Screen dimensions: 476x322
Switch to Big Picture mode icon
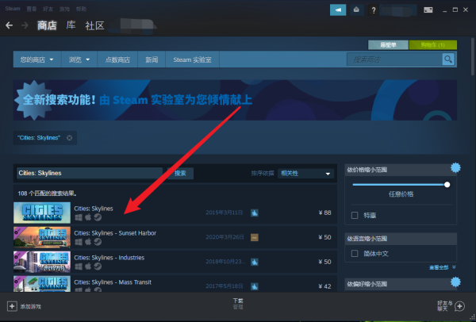click(428, 10)
